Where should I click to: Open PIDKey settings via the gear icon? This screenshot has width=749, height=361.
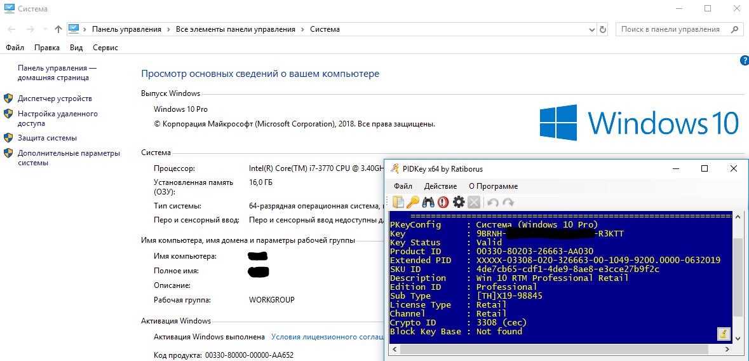click(458, 202)
